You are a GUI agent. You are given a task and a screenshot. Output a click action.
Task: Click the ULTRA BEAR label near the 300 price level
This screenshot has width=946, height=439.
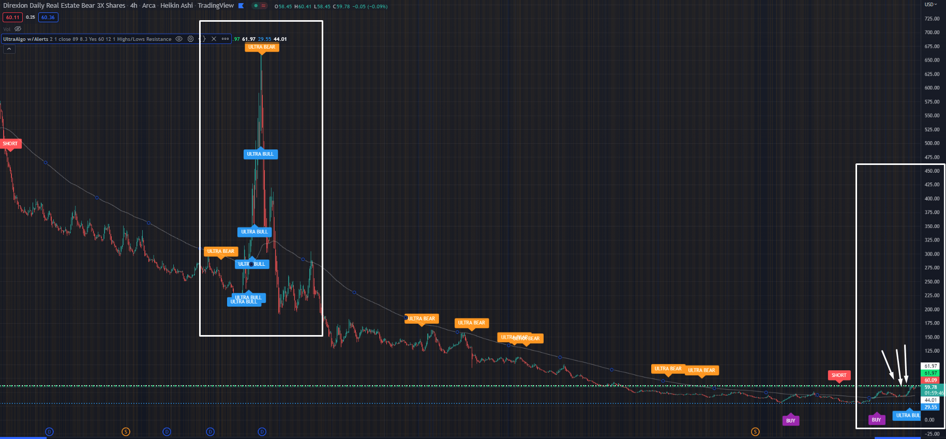click(x=221, y=251)
